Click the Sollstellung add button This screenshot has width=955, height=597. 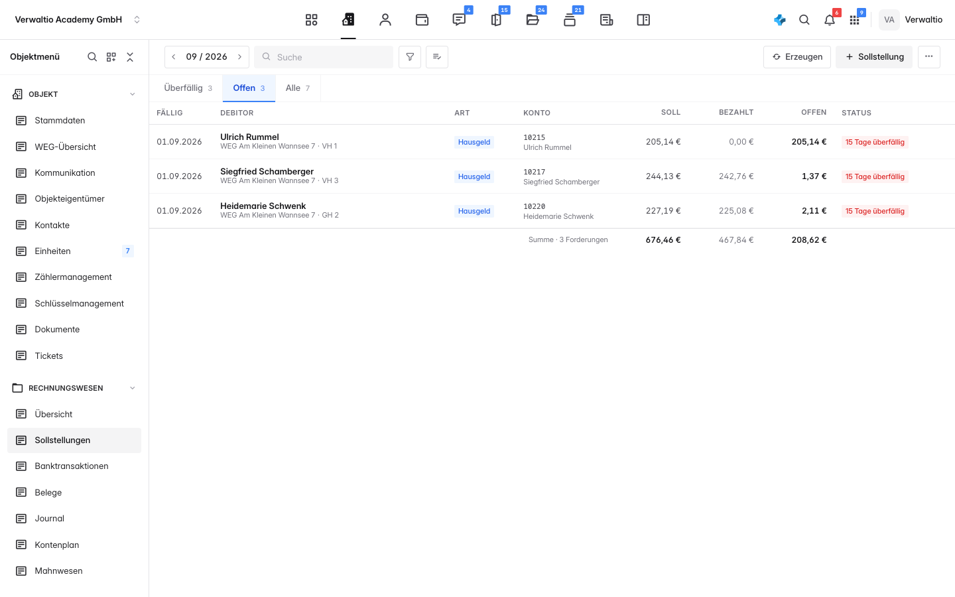pos(874,57)
